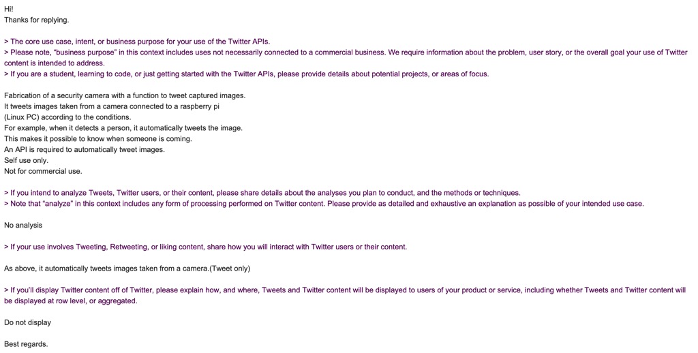Click quoted "If your use involves Tweeting" line
The image size is (698, 353).
coord(205,247)
